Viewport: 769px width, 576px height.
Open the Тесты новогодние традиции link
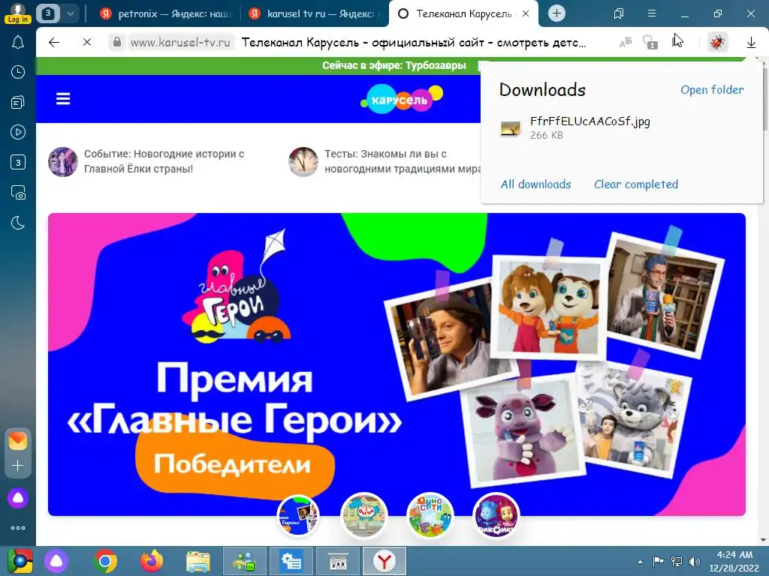click(x=403, y=161)
